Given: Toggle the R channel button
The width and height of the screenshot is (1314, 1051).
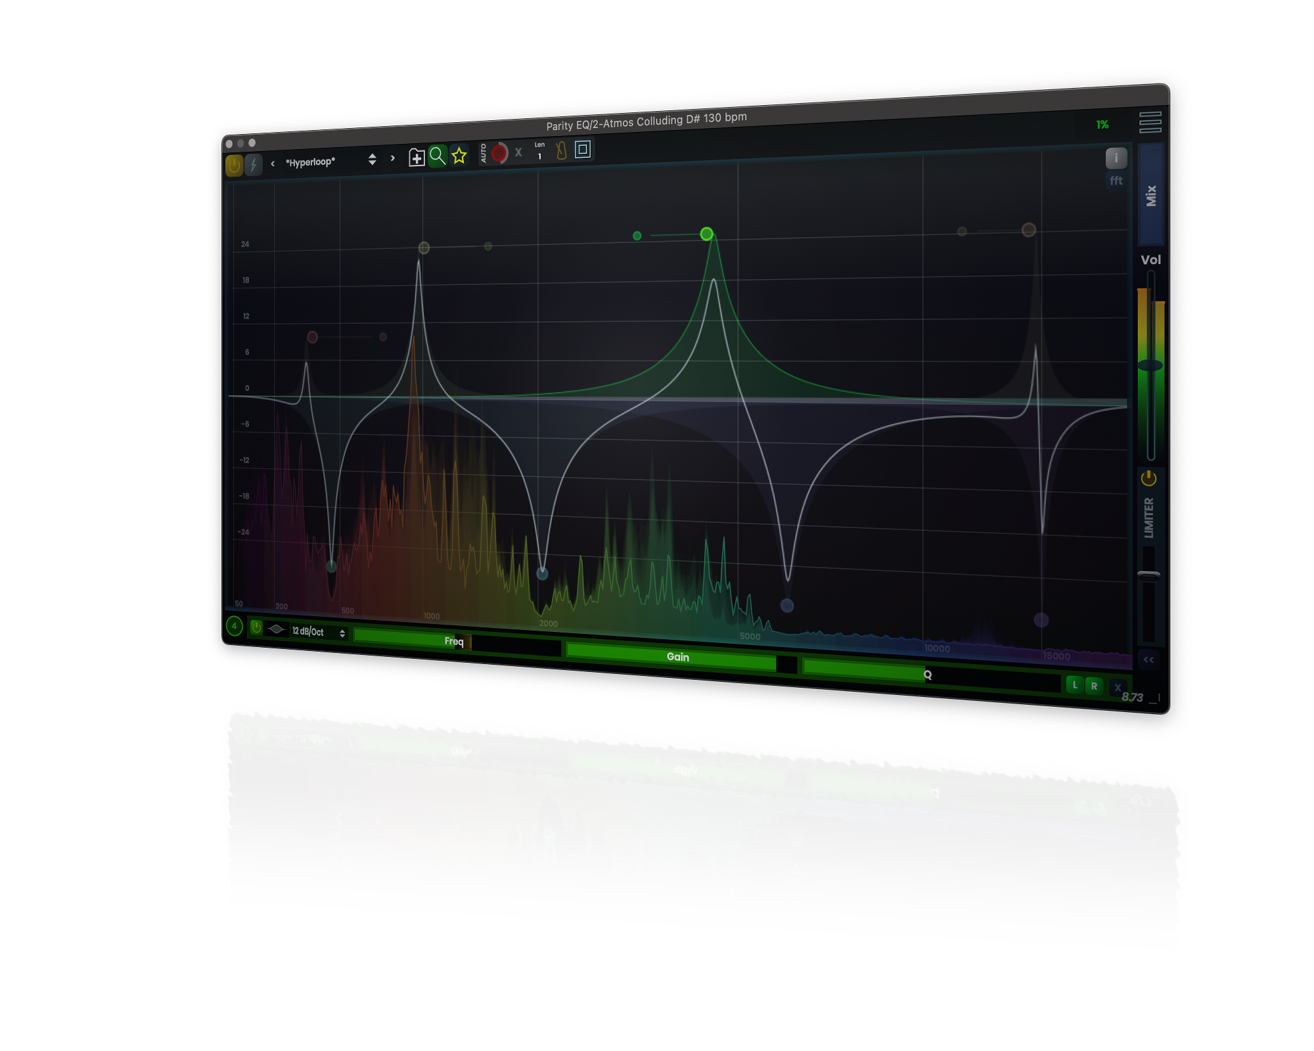Looking at the screenshot, I should tap(1094, 686).
